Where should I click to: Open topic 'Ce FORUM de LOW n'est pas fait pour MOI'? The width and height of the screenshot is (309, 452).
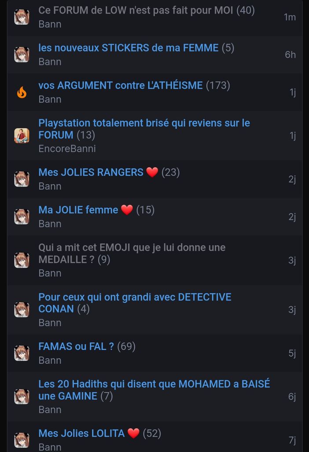click(136, 11)
